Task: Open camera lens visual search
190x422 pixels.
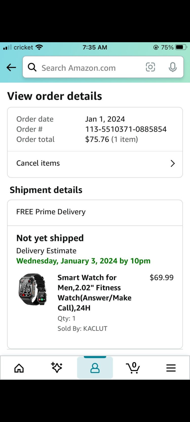Action: (150, 67)
